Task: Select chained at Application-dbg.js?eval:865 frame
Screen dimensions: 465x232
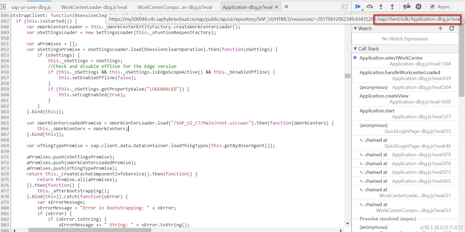Action: pos(405,181)
